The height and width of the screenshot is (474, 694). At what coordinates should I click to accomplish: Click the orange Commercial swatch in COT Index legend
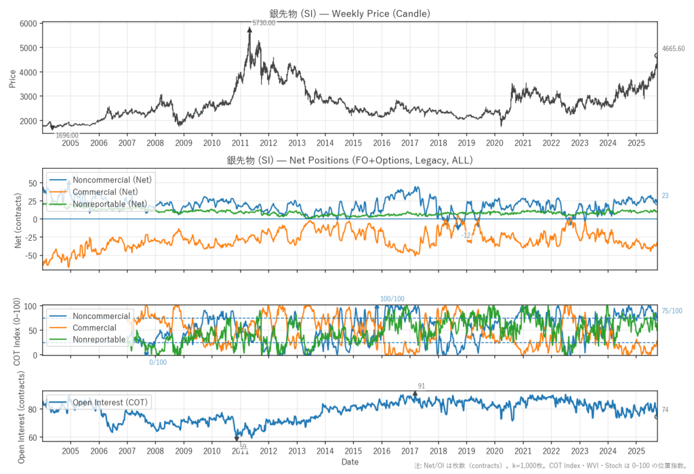click(x=60, y=328)
